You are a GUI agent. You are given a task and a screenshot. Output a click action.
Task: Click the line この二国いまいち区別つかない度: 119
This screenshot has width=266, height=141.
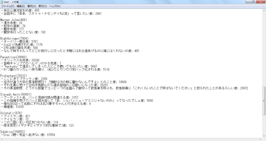click(29, 122)
